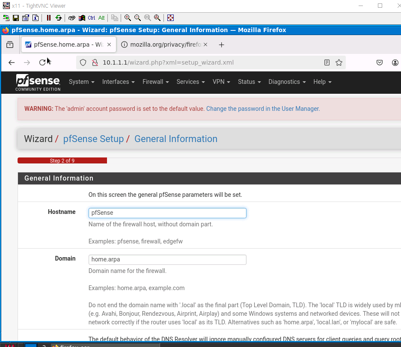Viewport: 401px width, 347px height.
Task: Bookmark this page with the star
Action: click(x=339, y=62)
